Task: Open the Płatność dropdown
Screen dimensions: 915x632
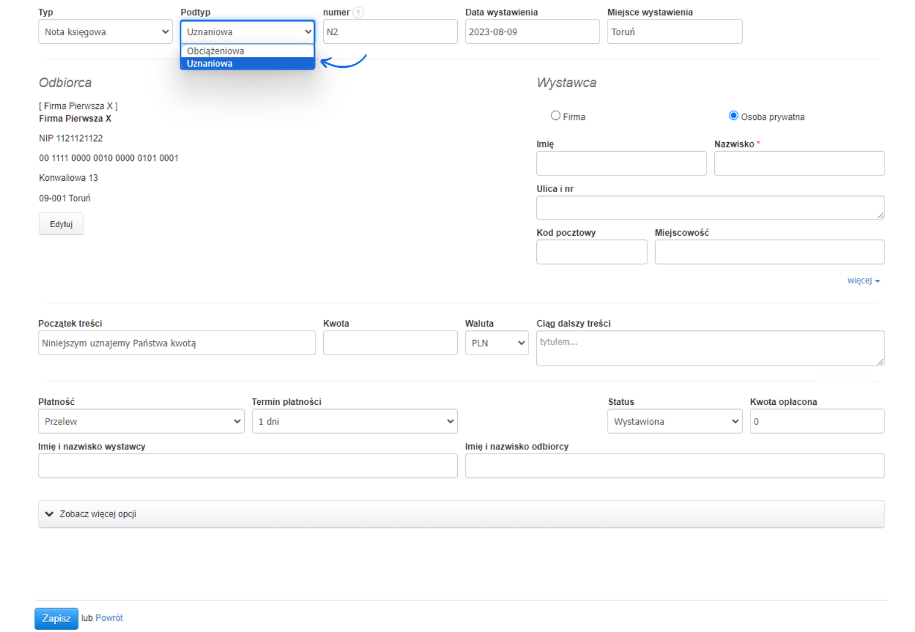Action: [141, 421]
